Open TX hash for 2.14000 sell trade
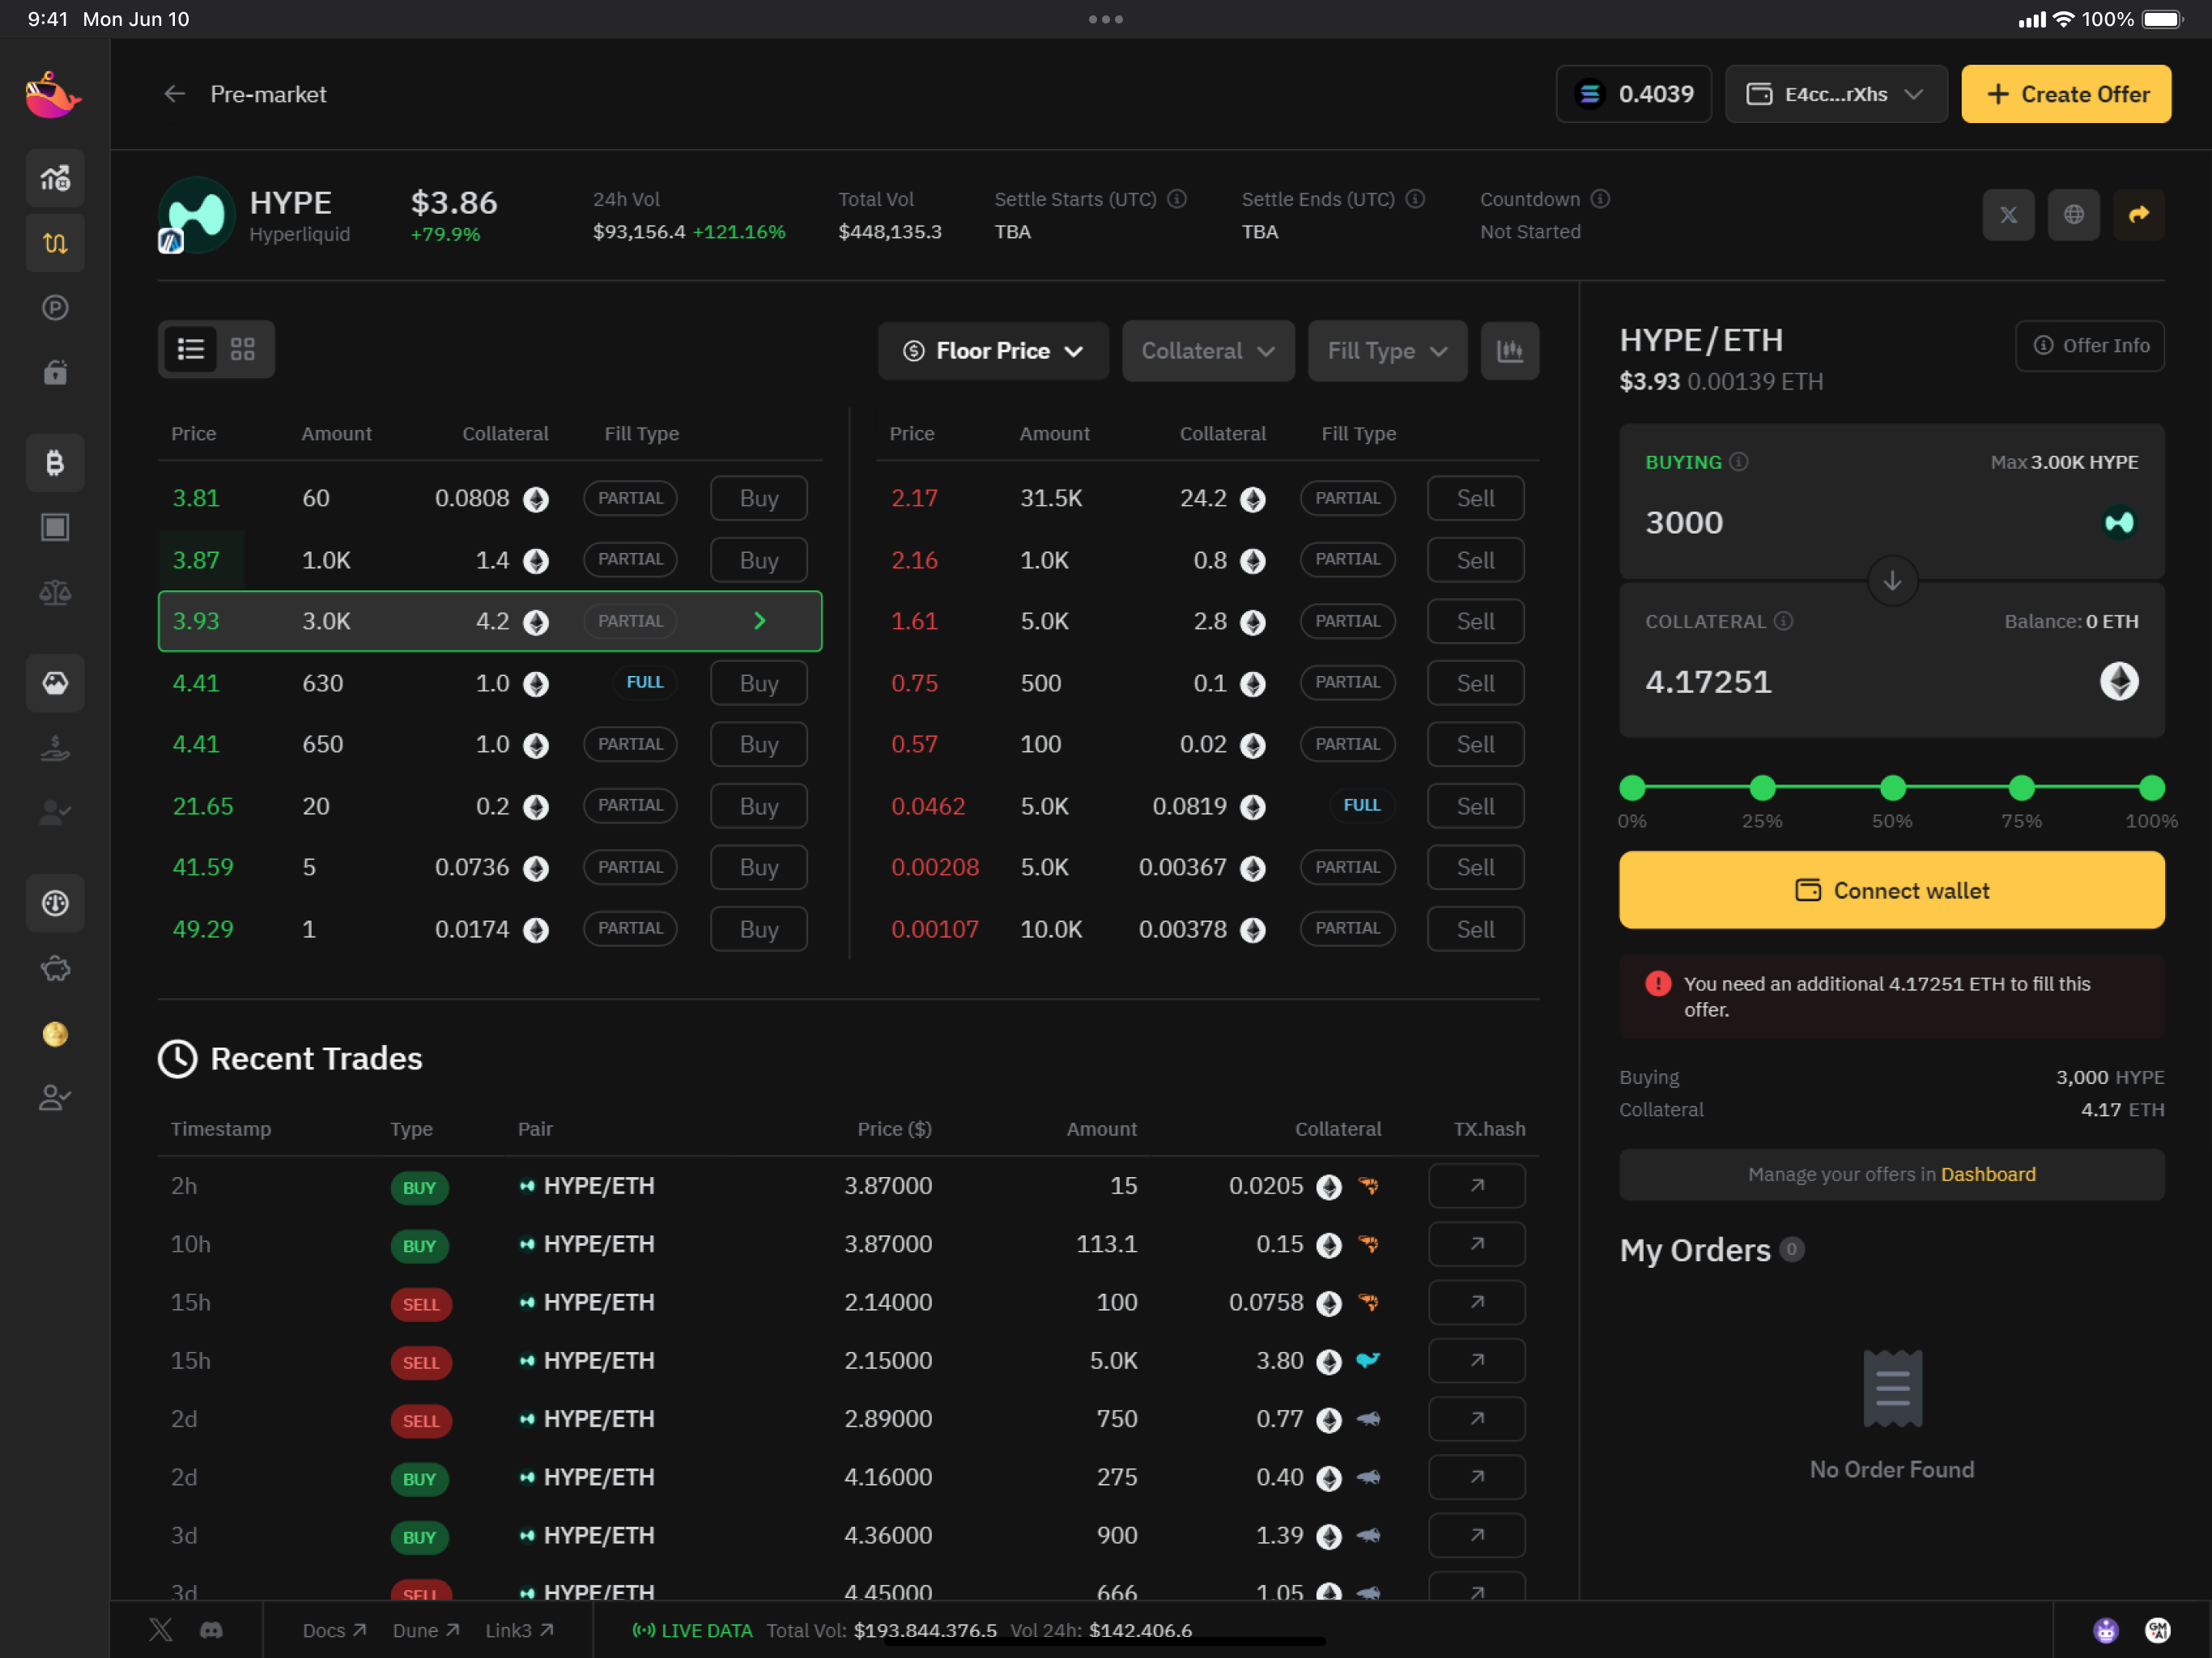 click(x=1476, y=1303)
